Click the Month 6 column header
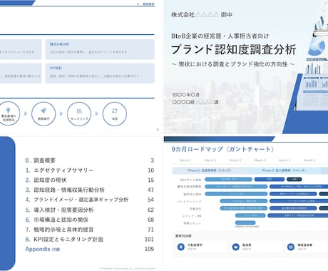The image size is (328, 271). [309, 160]
